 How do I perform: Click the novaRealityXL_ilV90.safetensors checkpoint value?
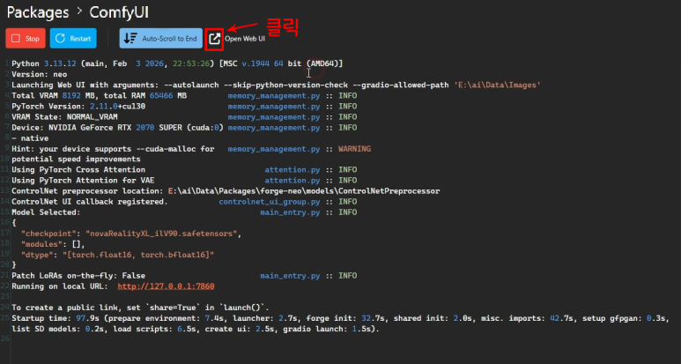[161, 234]
